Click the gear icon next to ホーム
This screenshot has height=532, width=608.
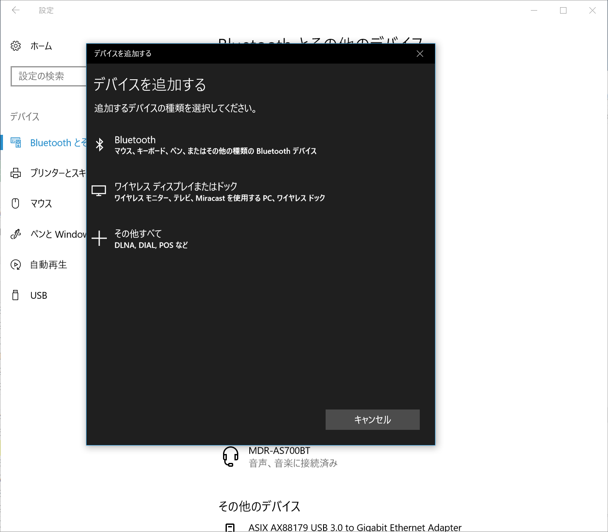click(16, 46)
